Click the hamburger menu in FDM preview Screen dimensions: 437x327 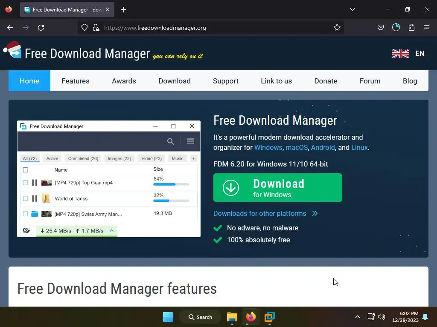pos(190,141)
